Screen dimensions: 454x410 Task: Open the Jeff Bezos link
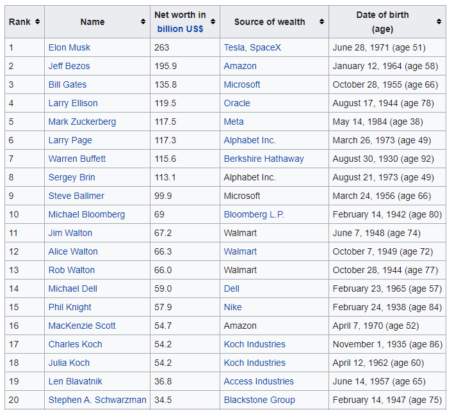click(x=69, y=66)
